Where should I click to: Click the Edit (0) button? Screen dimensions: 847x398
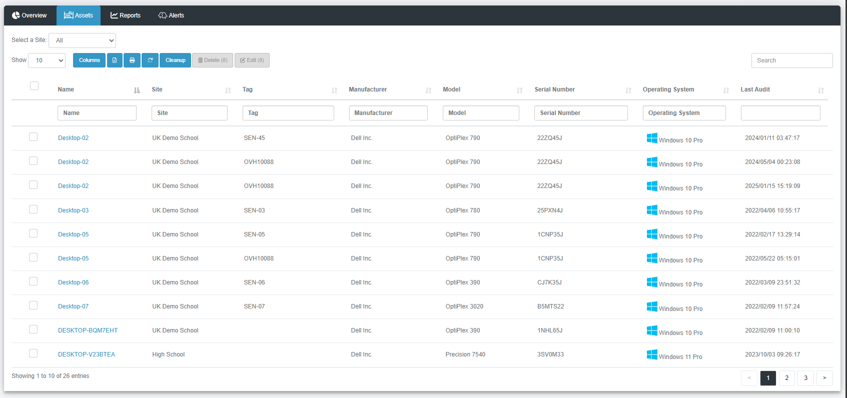tap(252, 60)
